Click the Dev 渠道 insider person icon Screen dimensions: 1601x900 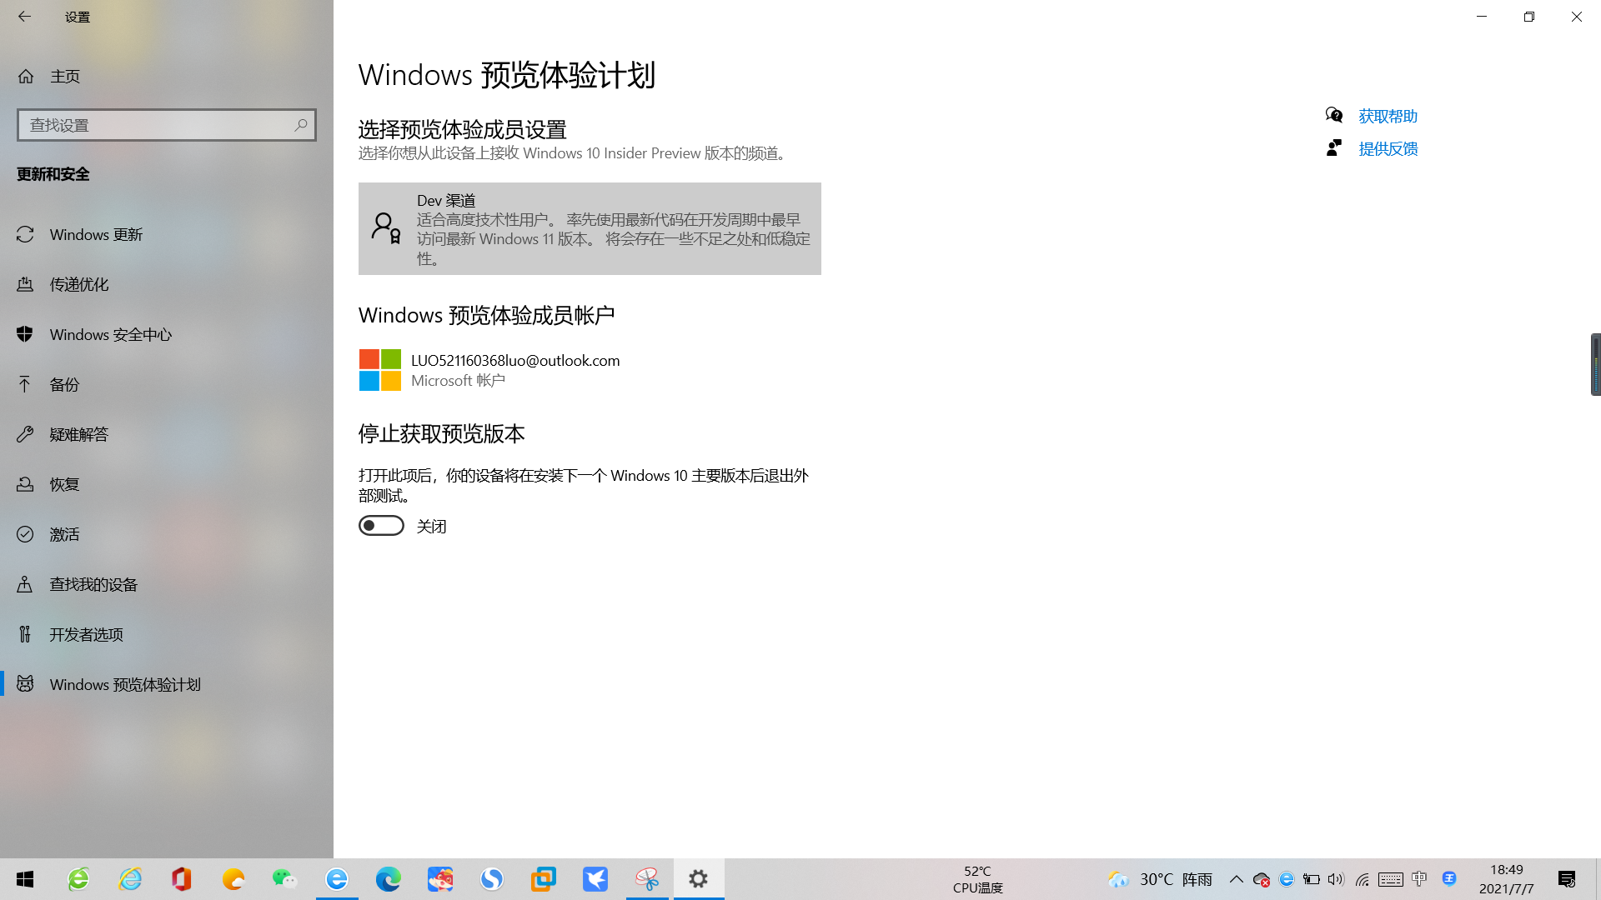tap(386, 228)
